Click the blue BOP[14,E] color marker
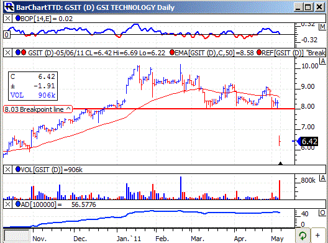Screen dimensions: 328x243 point(18,19)
